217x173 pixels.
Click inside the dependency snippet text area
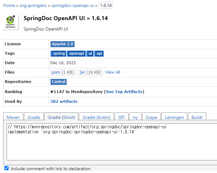click(x=112, y=142)
